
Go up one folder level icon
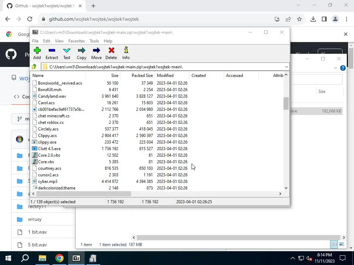click(x=34, y=67)
